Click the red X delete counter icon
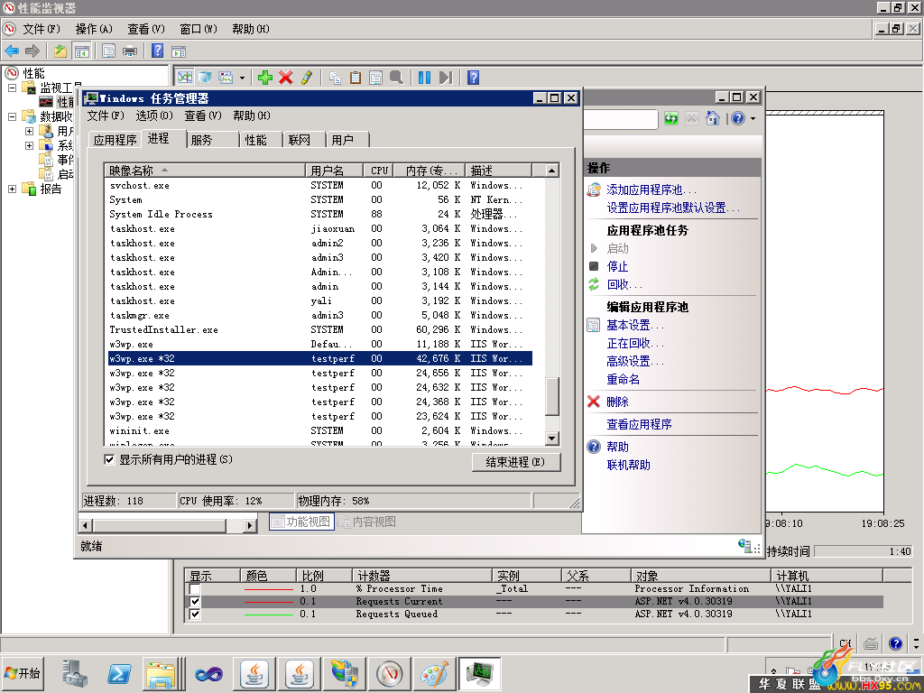The height and width of the screenshot is (693, 924). (x=286, y=78)
